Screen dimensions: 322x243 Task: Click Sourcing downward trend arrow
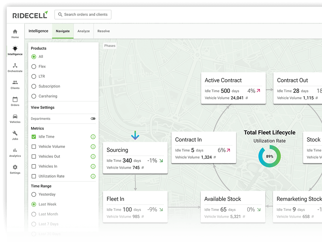161,161
